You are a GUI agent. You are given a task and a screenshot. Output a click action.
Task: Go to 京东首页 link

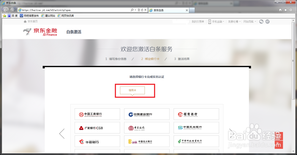tap(31, 22)
